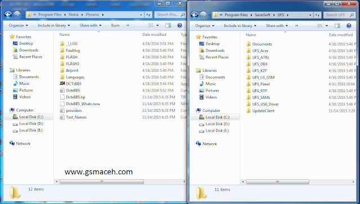Click Burn in the Phoenix toolbar
Viewport: 360px width, 204px height.
click(x=115, y=25)
